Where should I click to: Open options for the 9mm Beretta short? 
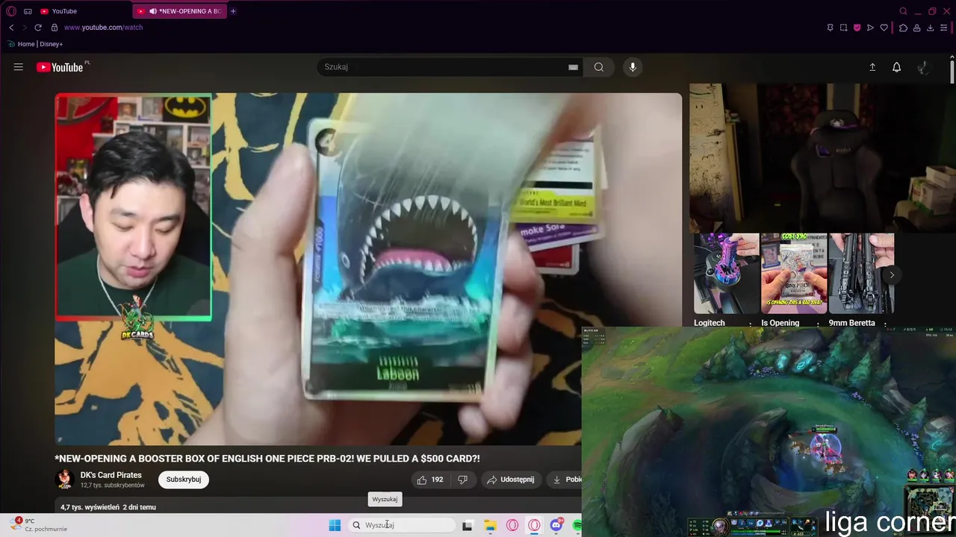[885, 323]
